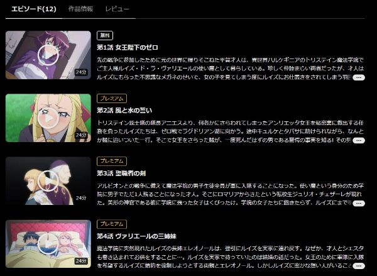
Task: Play episode 1 using thumbnail play icon
Action: coord(48,55)
